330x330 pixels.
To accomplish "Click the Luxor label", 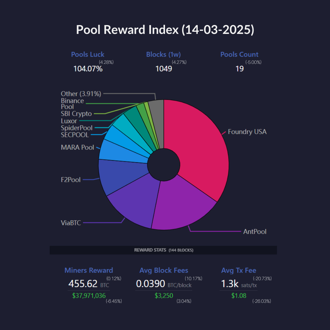I will [x=69, y=121].
